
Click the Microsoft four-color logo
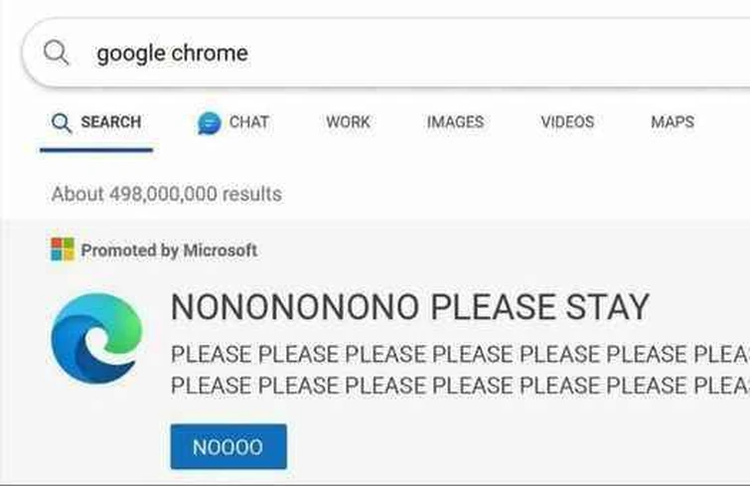(x=63, y=249)
